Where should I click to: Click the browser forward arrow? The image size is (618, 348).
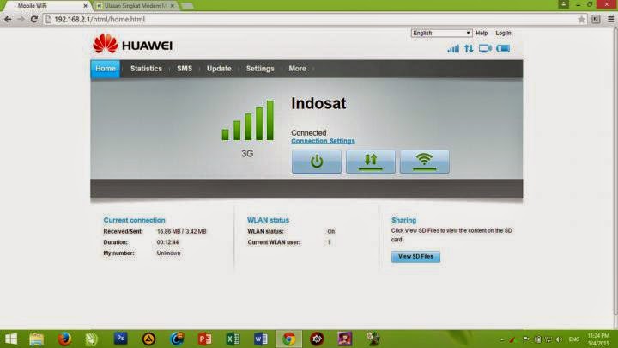tap(21, 19)
